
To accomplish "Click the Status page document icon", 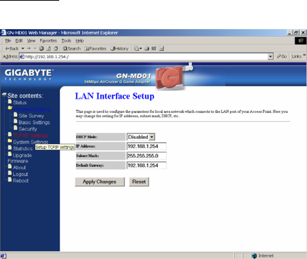I will [x=10, y=101].
